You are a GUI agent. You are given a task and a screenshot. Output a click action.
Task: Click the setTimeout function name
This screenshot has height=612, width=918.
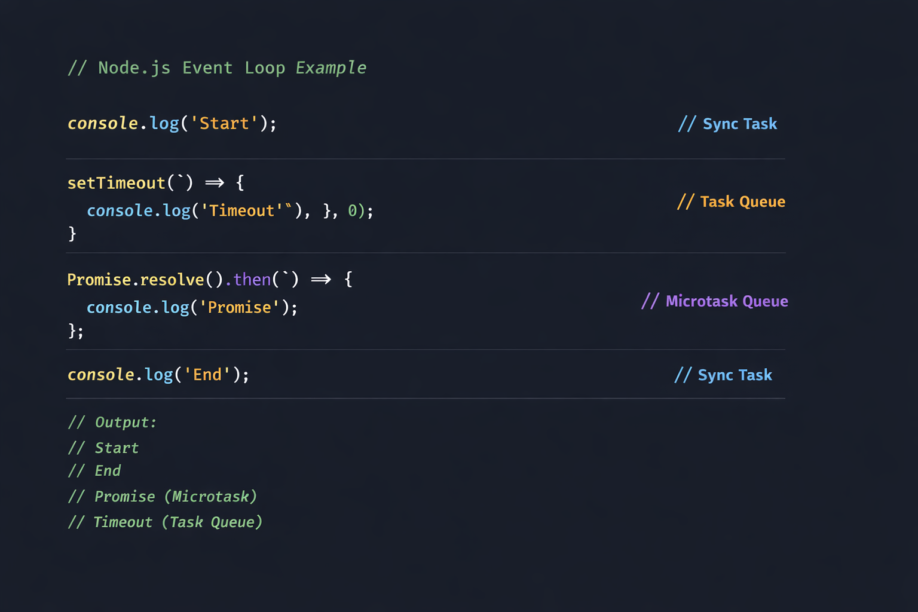point(116,183)
